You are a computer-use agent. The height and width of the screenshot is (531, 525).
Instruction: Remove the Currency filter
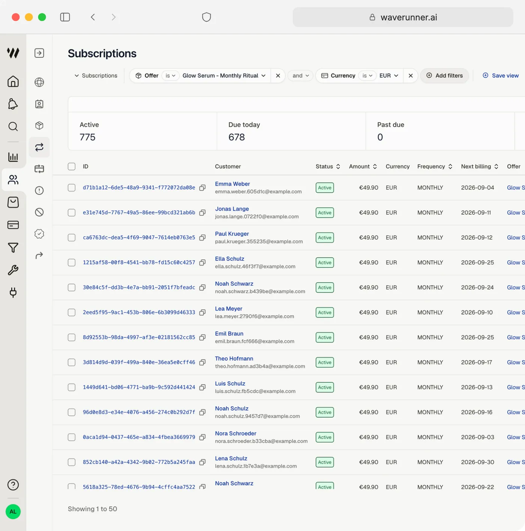[x=411, y=76]
